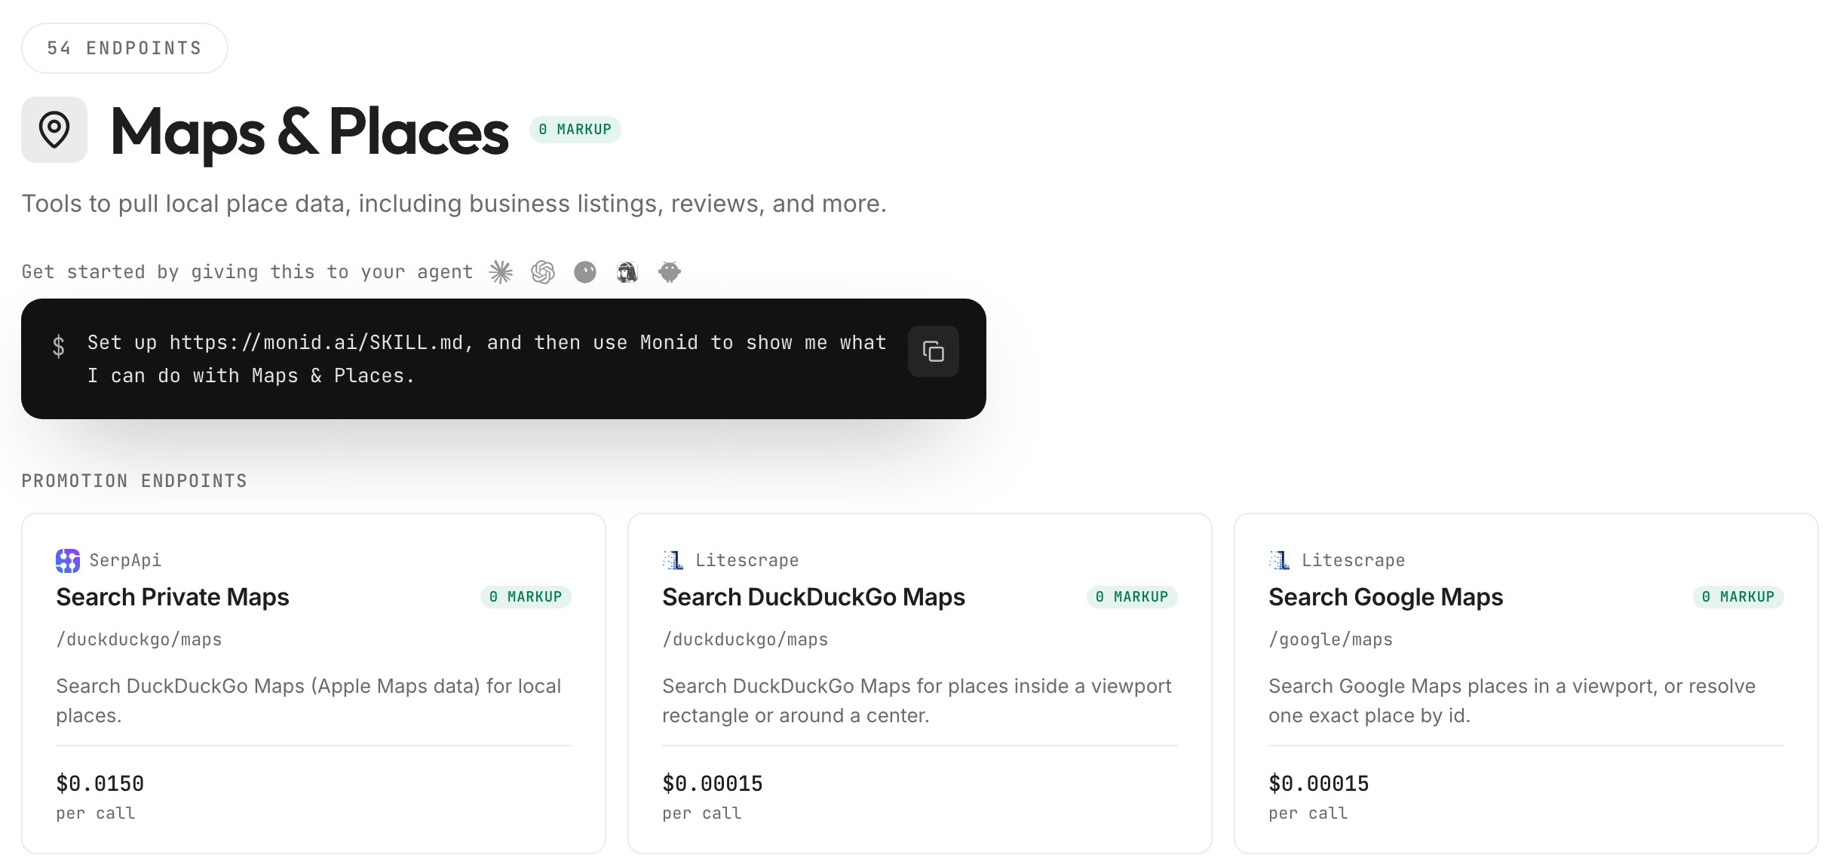
Task: Click the Promotion Endpoints section heading
Action: pyautogui.click(x=134, y=481)
